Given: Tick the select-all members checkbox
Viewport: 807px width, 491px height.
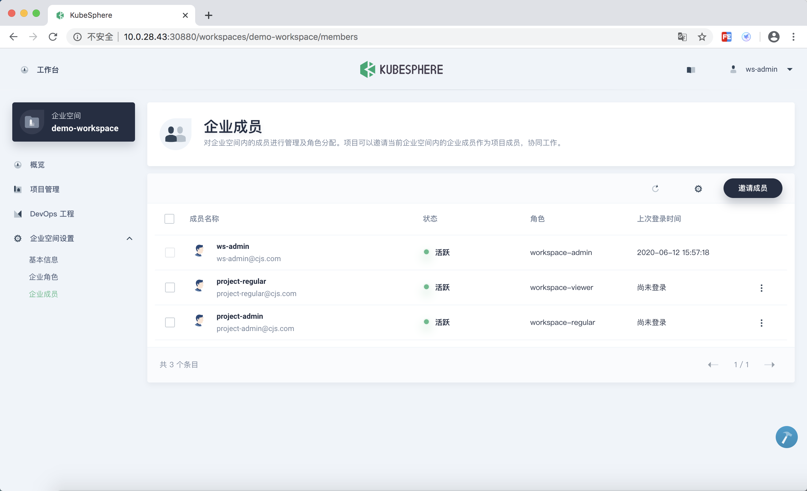Looking at the screenshot, I should pyautogui.click(x=169, y=219).
